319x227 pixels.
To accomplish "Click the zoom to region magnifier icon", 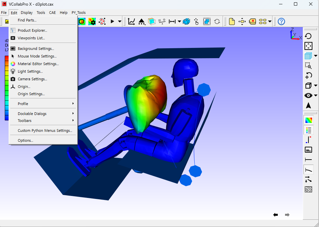I will click(308, 66).
